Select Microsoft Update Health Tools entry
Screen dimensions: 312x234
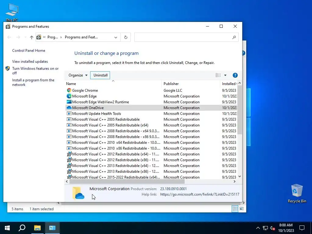[x=152, y=113]
